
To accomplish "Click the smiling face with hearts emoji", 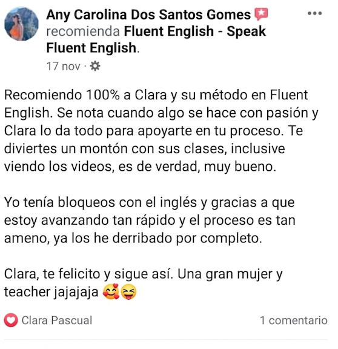I will point(111,291).
